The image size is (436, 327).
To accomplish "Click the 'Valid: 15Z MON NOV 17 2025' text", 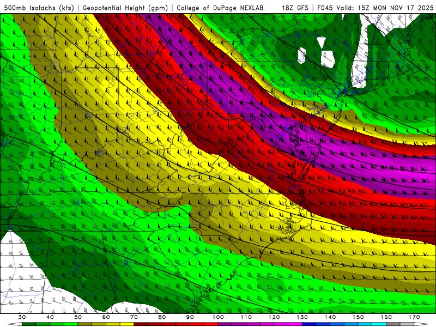I will [385, 8].
